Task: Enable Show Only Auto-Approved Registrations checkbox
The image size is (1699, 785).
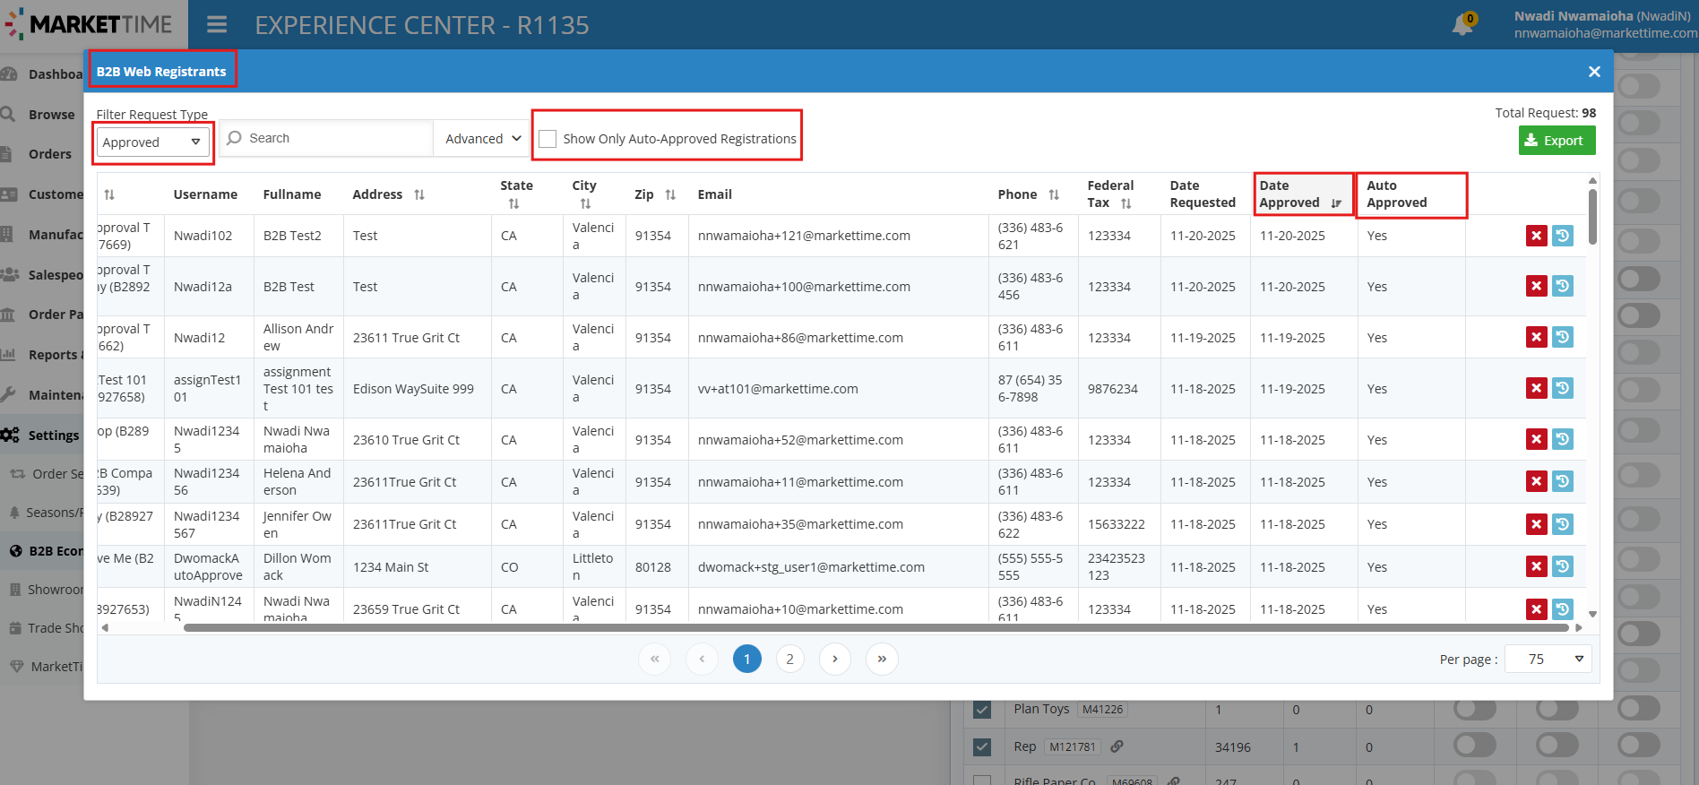Action: pos(548,139)
